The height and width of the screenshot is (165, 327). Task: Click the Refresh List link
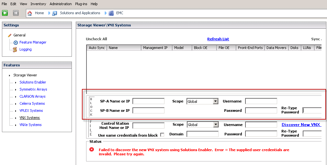point(218,39)
